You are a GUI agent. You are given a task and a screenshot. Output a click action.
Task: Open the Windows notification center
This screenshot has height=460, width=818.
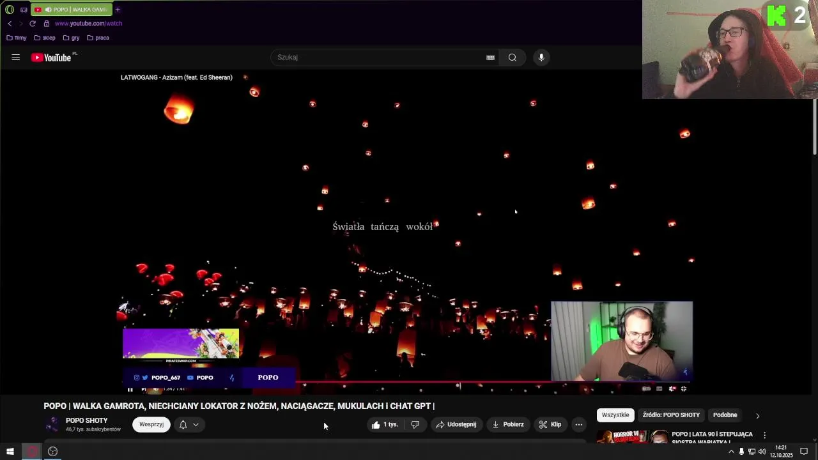coord(804,452)
